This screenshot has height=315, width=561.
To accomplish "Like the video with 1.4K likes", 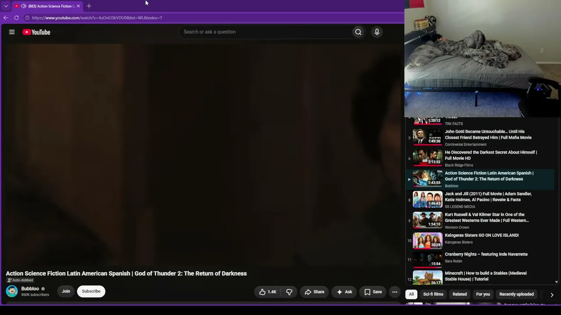I will pyautogui.click(x=267, y=292).
